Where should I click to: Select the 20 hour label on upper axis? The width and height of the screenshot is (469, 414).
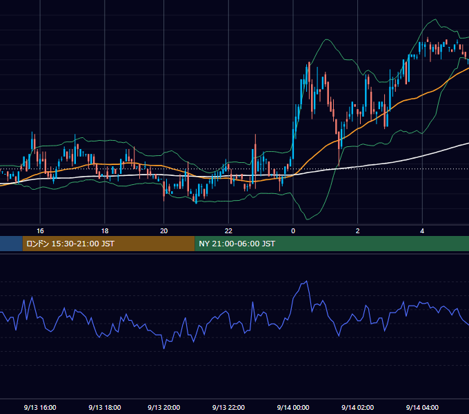click(x=164, y=231)
